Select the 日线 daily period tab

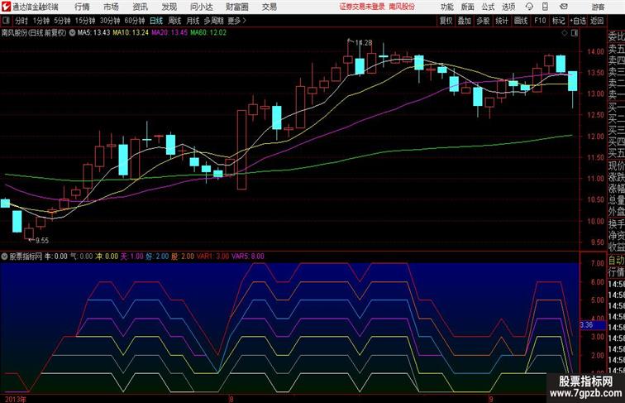pyautogui.click(x=156, y=21)
